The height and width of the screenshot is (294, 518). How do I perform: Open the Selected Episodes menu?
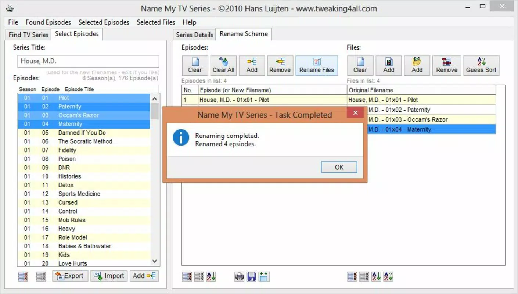tap(104, 22)
